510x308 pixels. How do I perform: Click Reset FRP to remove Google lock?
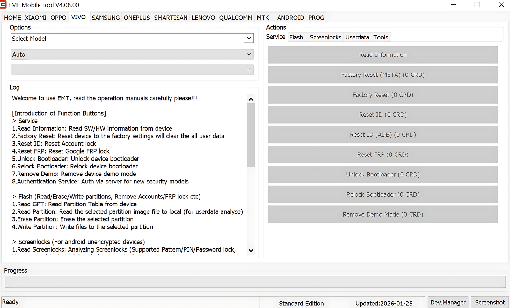382,154
